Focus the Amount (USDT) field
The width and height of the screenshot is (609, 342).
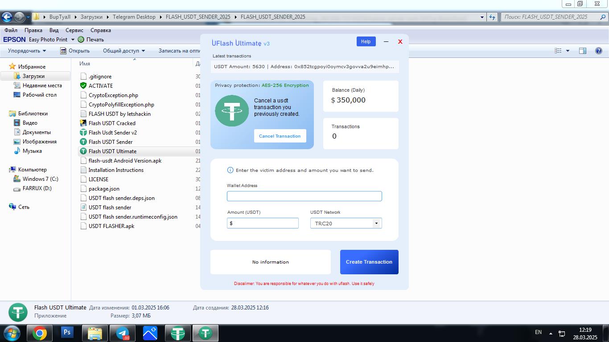coord(263,223)
